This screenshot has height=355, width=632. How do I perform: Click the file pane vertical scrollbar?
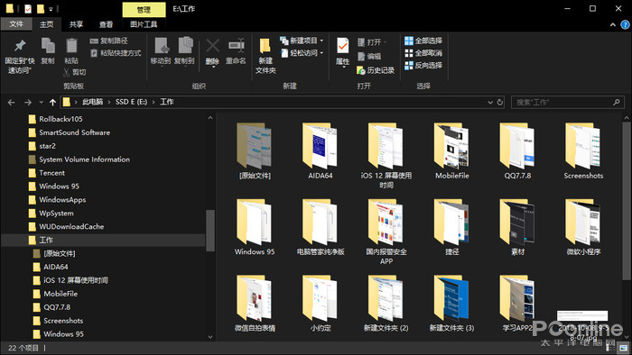pos(627,201)
